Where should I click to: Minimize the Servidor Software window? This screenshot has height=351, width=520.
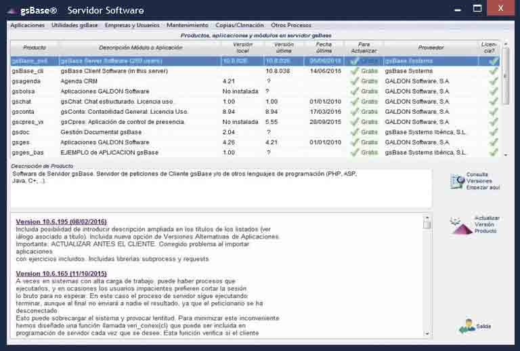pos(458,9)
